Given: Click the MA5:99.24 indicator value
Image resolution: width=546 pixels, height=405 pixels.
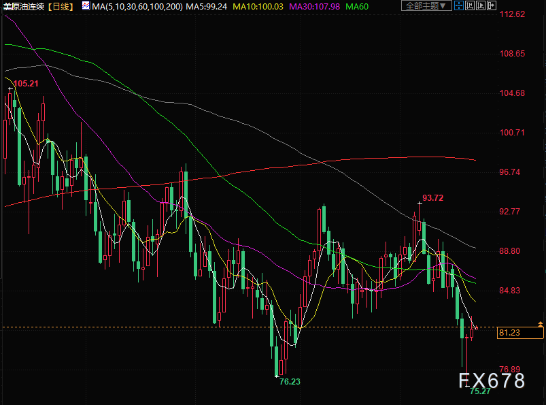Looking at the screenshot, I should [207, 6].
